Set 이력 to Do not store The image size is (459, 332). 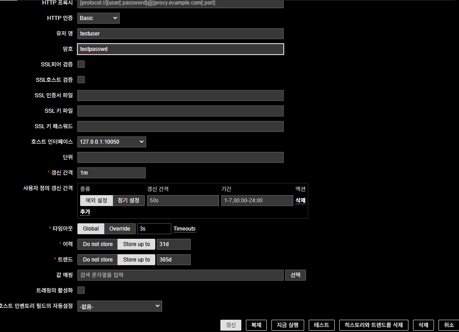[97, 244]
